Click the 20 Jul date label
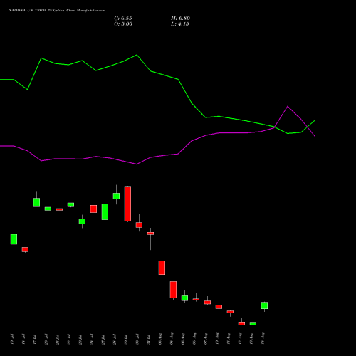Viewport: 356px width, 356px height. [x=46, y=339]
